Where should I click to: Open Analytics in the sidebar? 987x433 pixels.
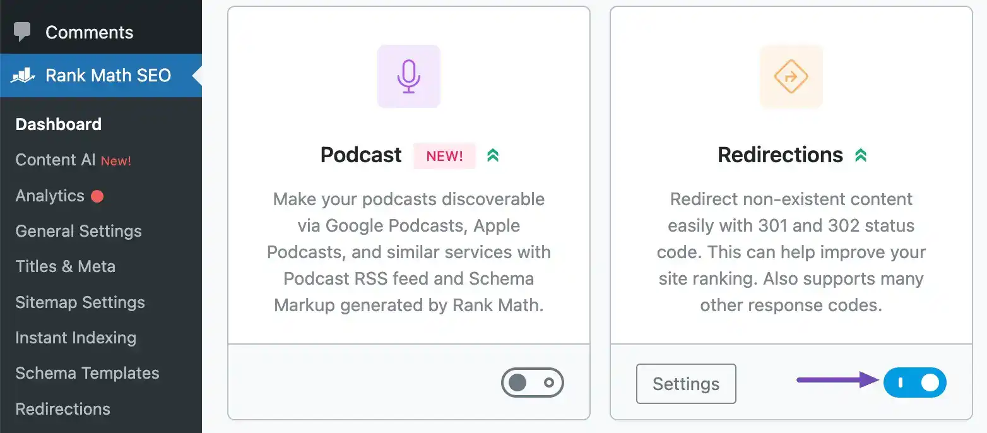[x=50, y=196]
